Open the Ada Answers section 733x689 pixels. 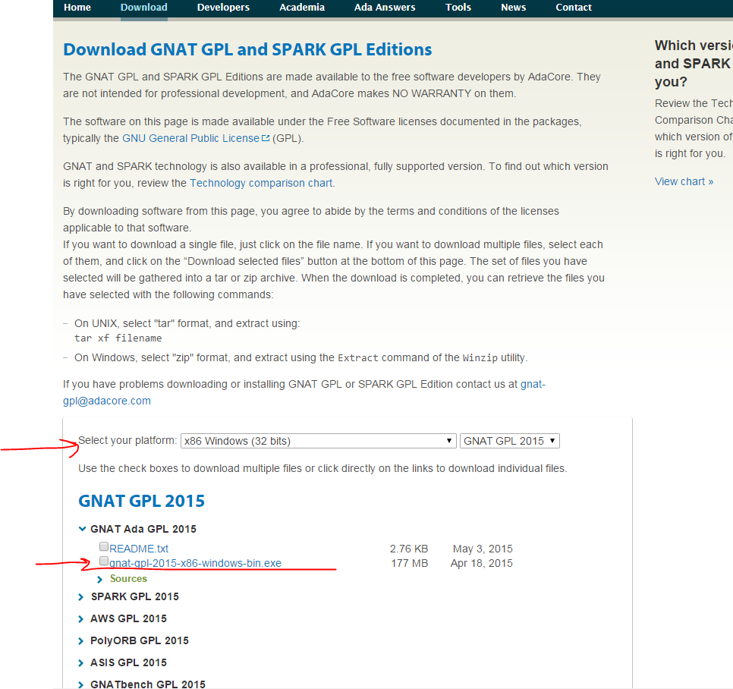pyautogui.click(x=384, y=8)
